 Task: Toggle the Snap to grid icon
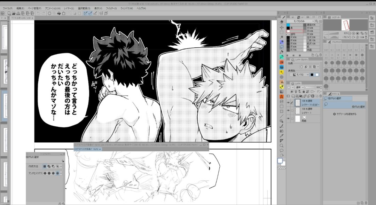click(x=95, y=14)
